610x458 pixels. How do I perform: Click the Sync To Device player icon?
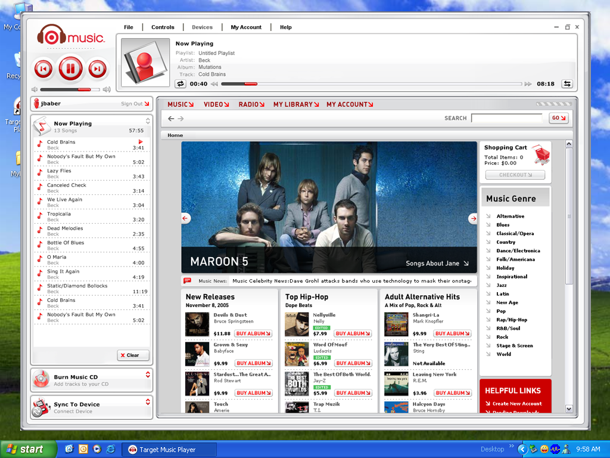(x=41, y=407)
